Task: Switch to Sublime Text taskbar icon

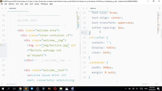Action: (26, 89)
